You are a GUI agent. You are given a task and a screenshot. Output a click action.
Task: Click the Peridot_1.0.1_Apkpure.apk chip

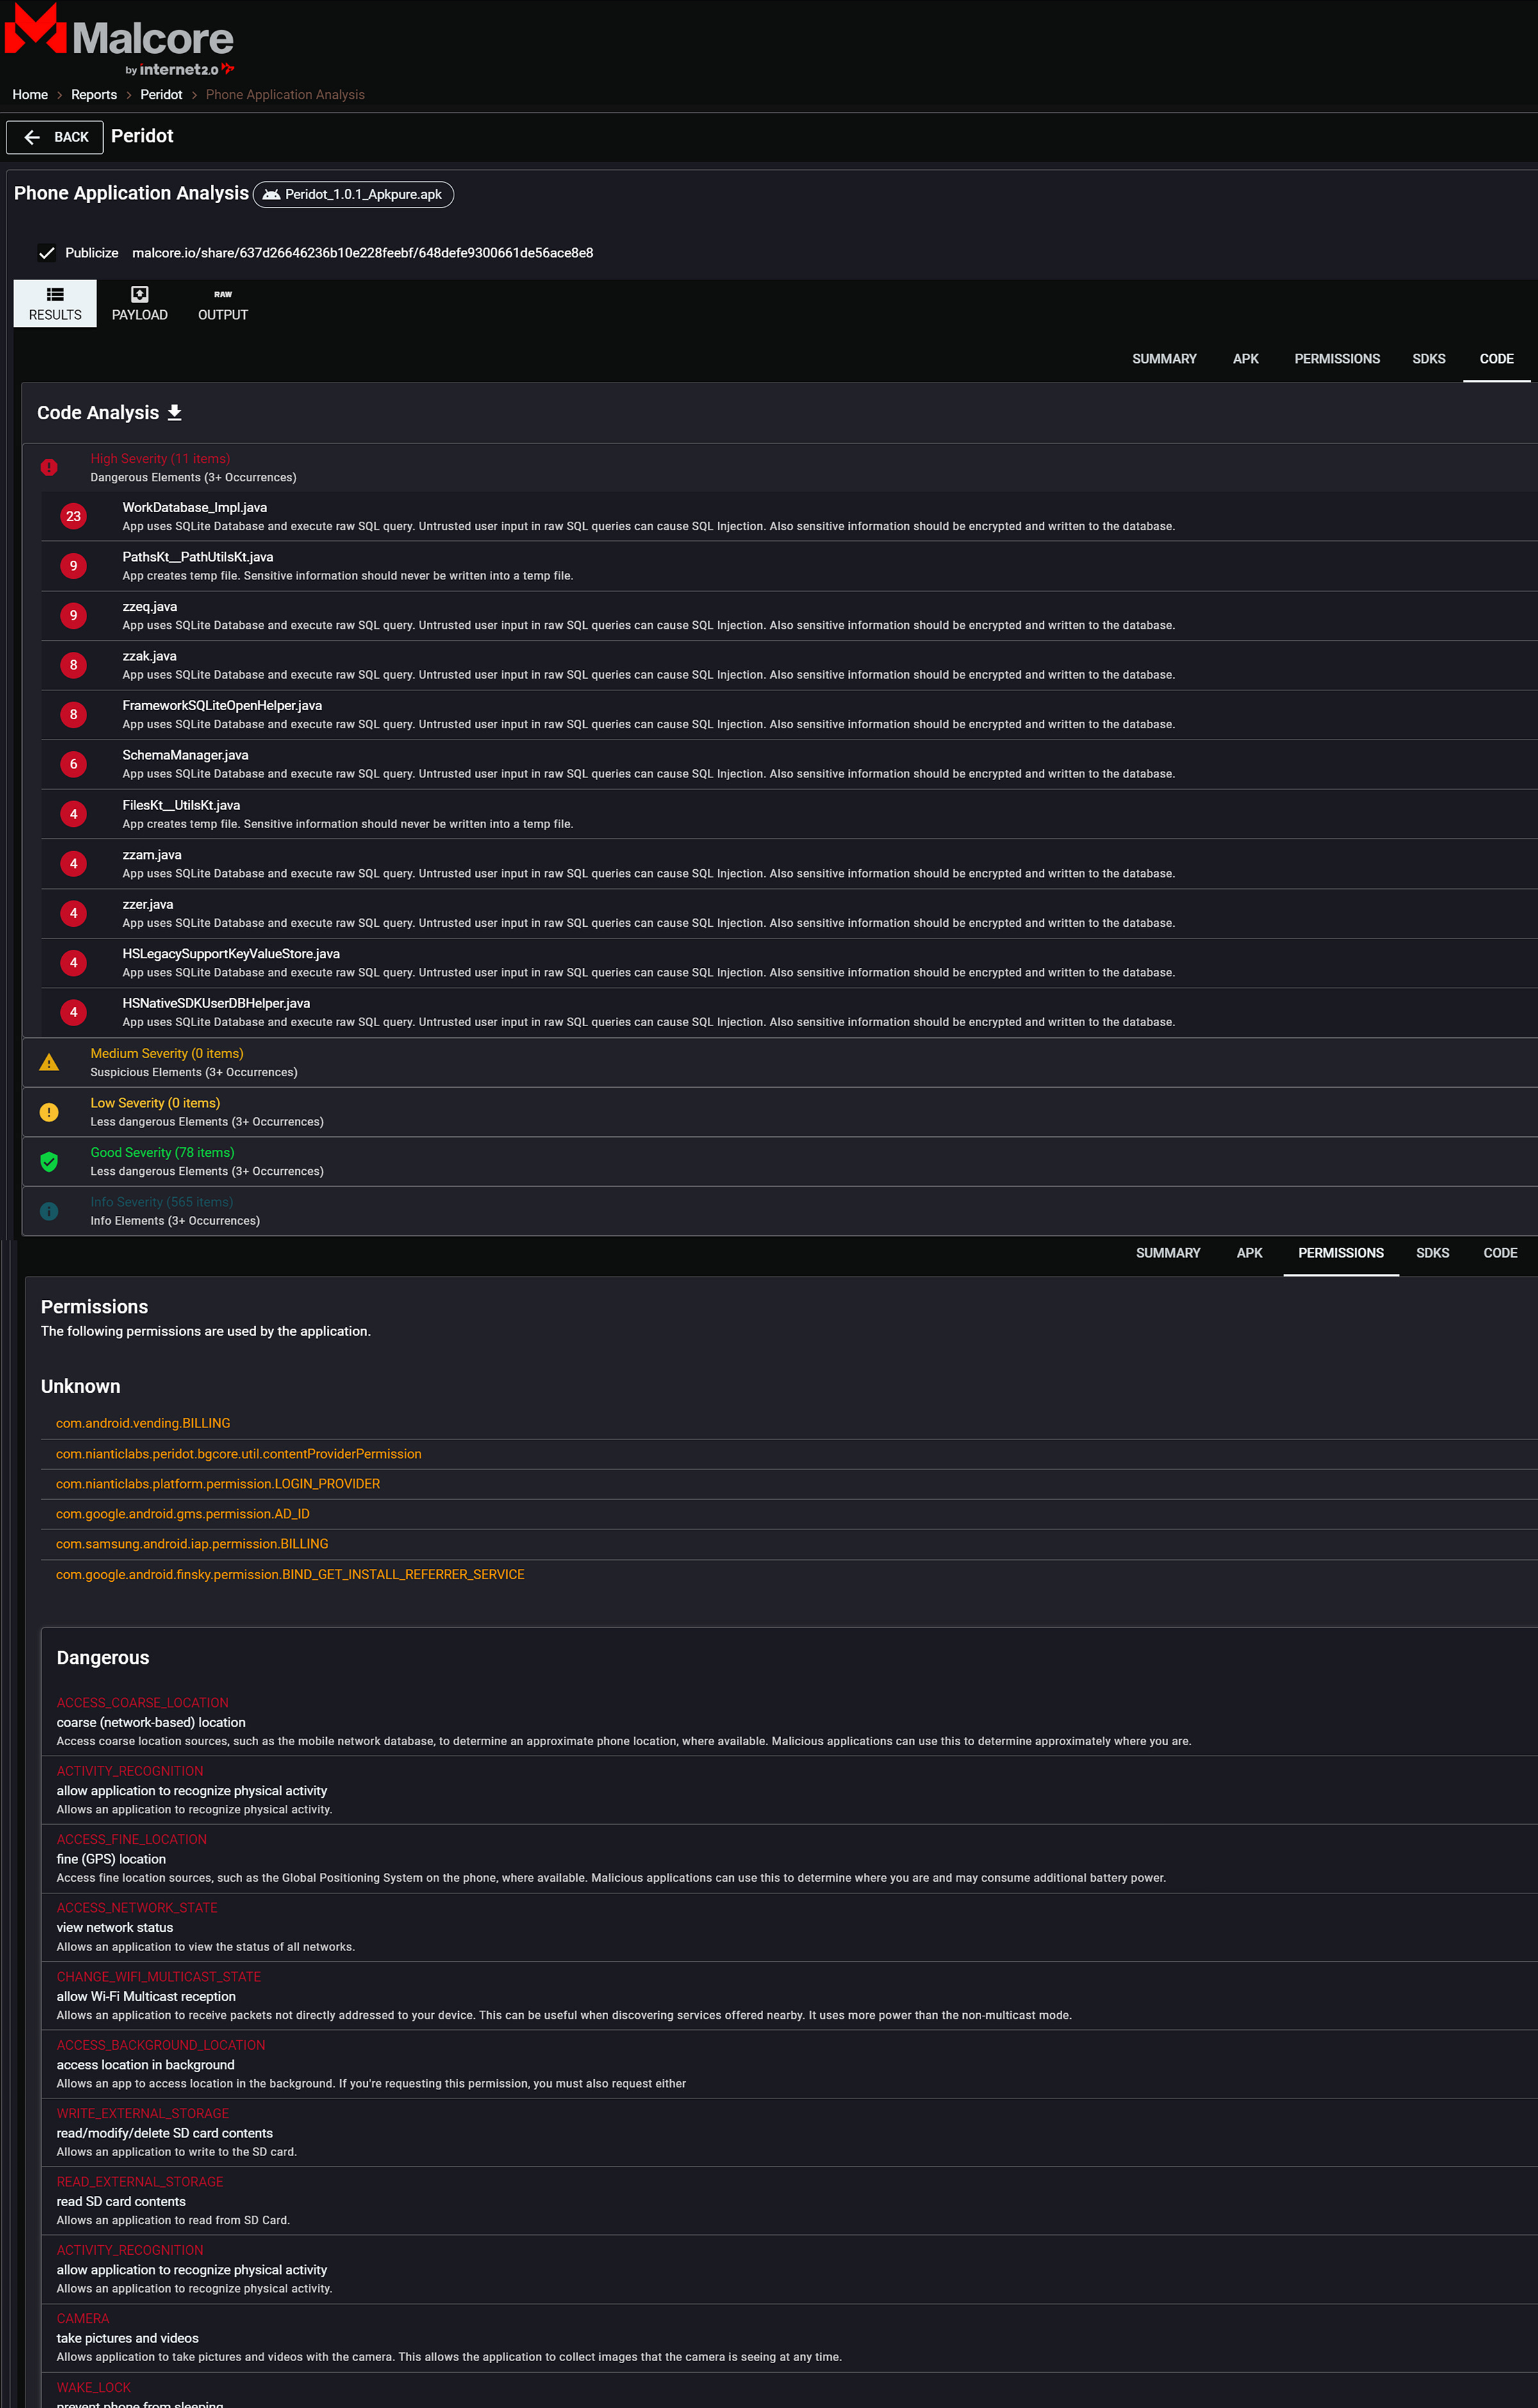353,194
